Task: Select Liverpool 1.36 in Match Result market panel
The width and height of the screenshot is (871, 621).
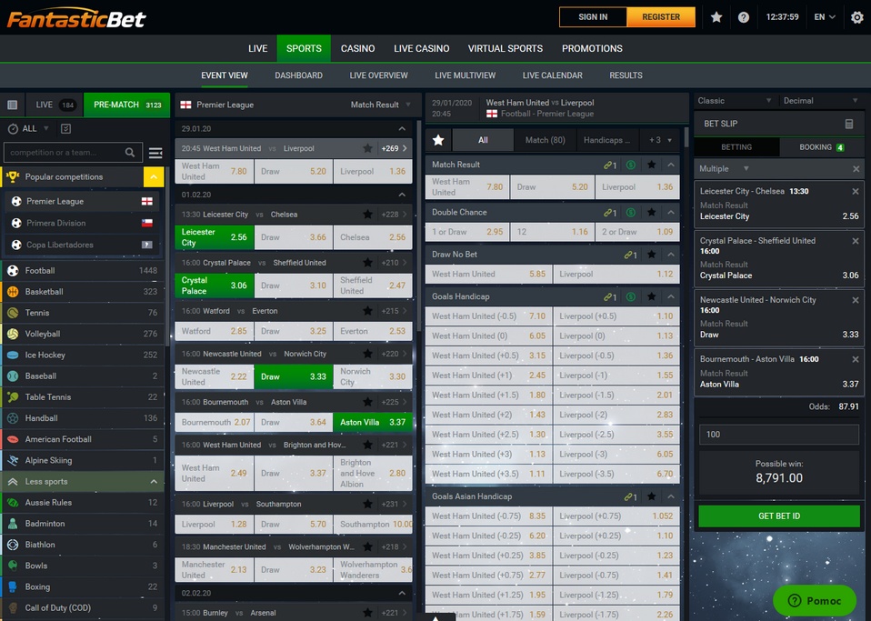Action: [x=637, y=187]
